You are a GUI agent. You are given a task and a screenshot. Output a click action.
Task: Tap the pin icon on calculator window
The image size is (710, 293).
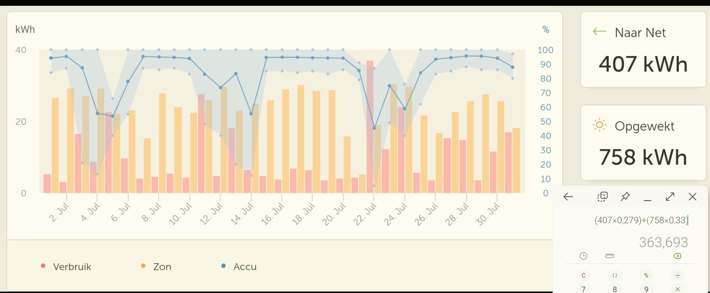(625, 197)
